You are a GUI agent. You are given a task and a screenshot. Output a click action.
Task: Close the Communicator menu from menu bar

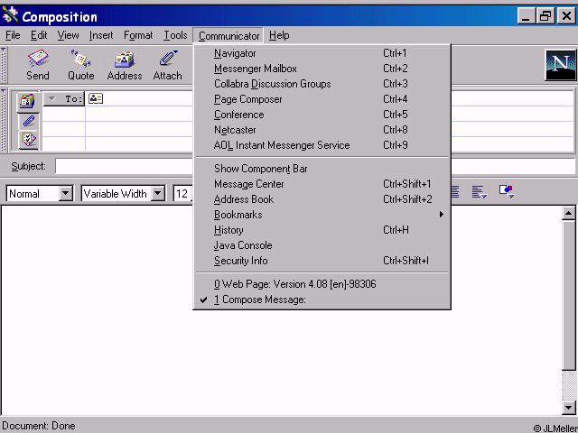point(228,36)
